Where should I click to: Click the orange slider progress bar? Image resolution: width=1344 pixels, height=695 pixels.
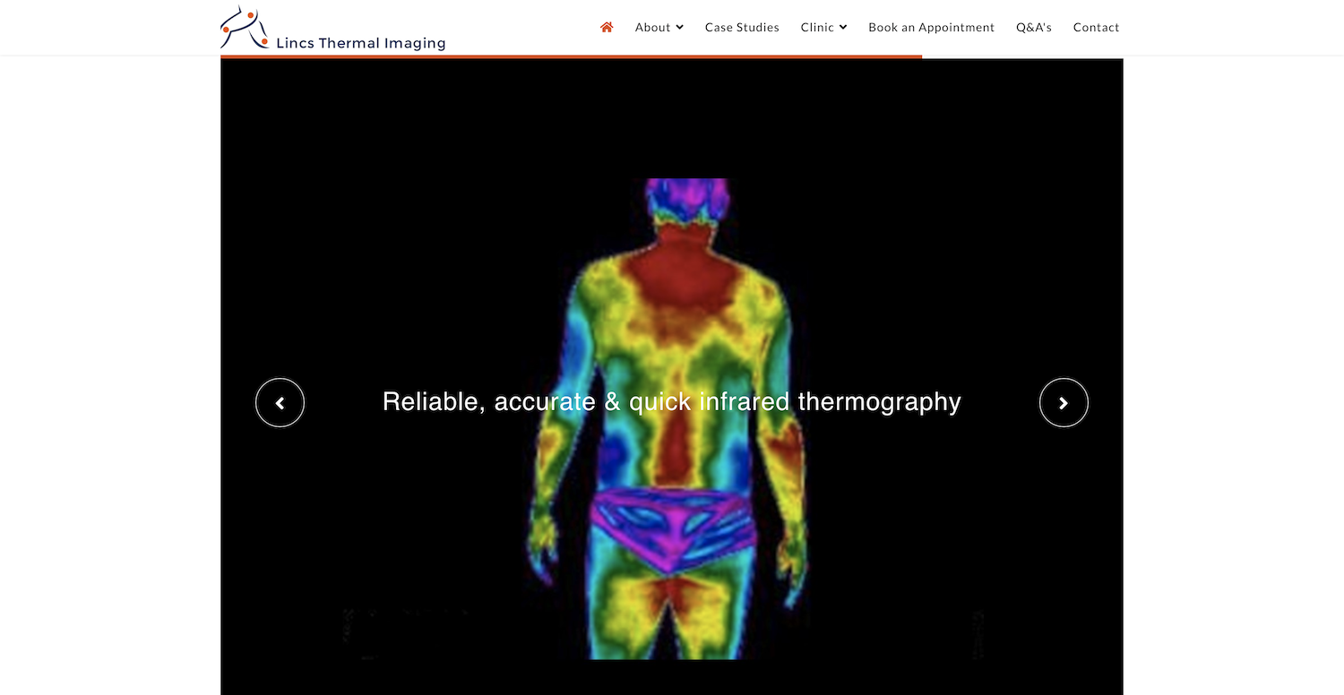(571, 56)
